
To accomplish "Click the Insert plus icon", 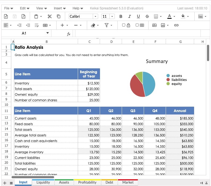I will coord(62,25).
